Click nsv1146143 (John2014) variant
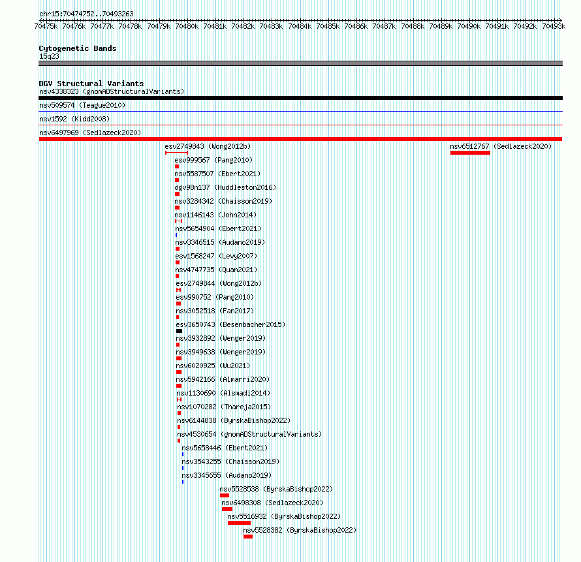 [215, 215]
